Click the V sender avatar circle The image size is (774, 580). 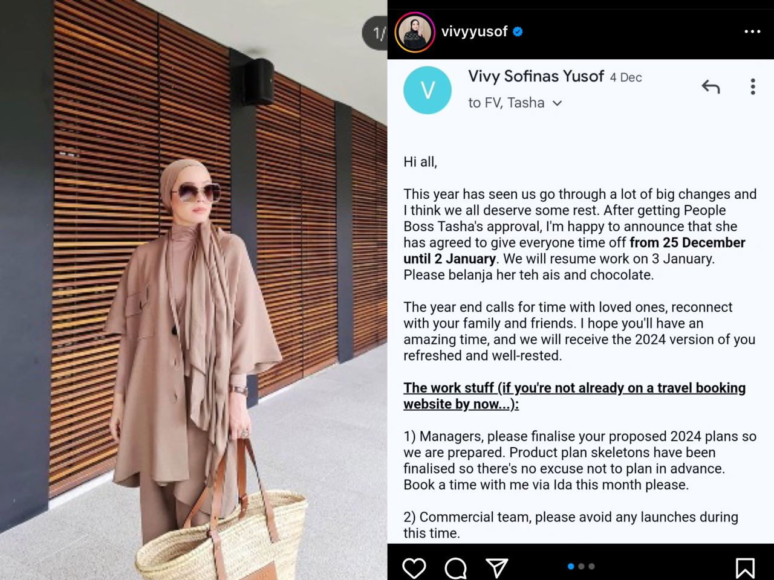[428, 90]
